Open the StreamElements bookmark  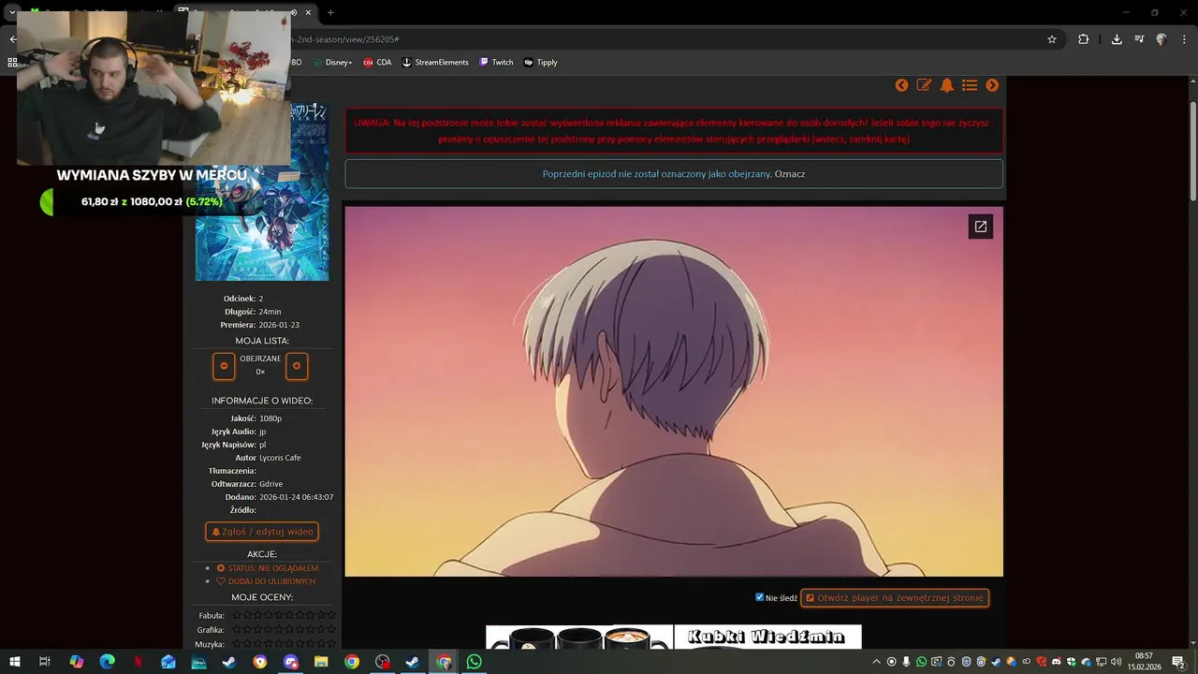click(x=435, y=63)
